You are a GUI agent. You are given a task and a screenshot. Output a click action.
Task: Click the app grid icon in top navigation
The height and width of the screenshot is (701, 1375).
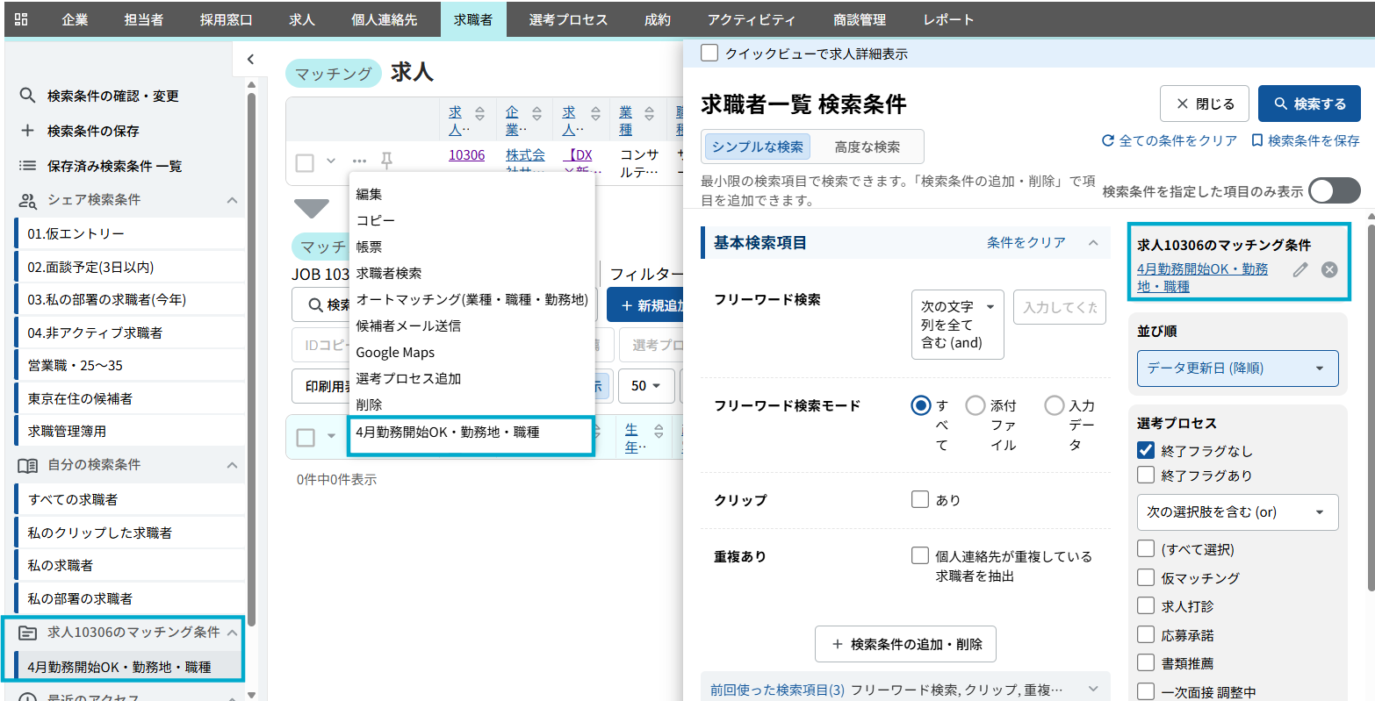pyautogui.click(x=21, y=19)
